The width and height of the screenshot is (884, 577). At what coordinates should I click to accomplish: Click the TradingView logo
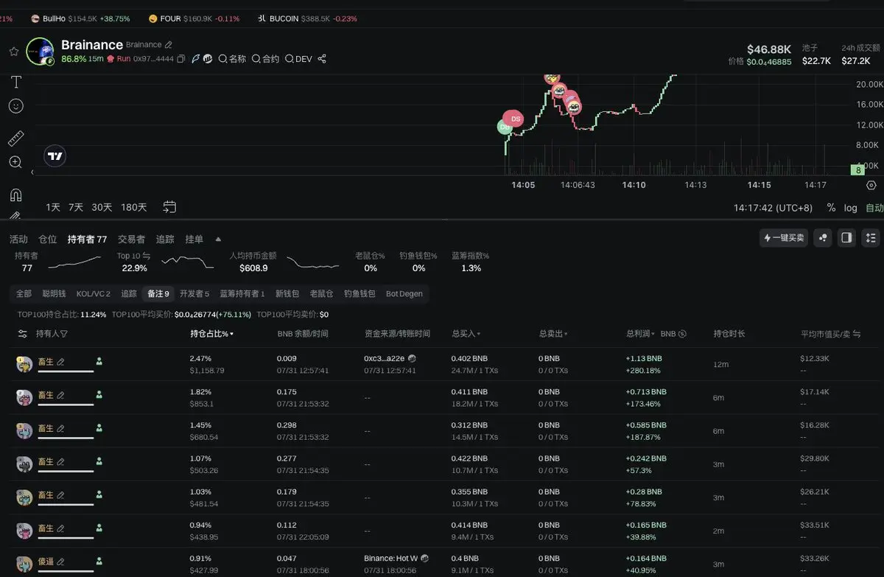[x=55, y=155]
